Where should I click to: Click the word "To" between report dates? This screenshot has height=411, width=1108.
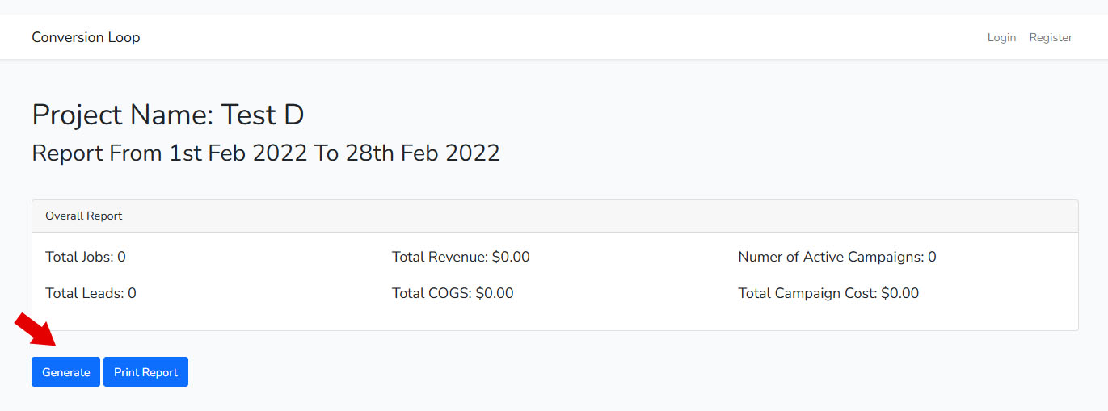coord(327,153)
